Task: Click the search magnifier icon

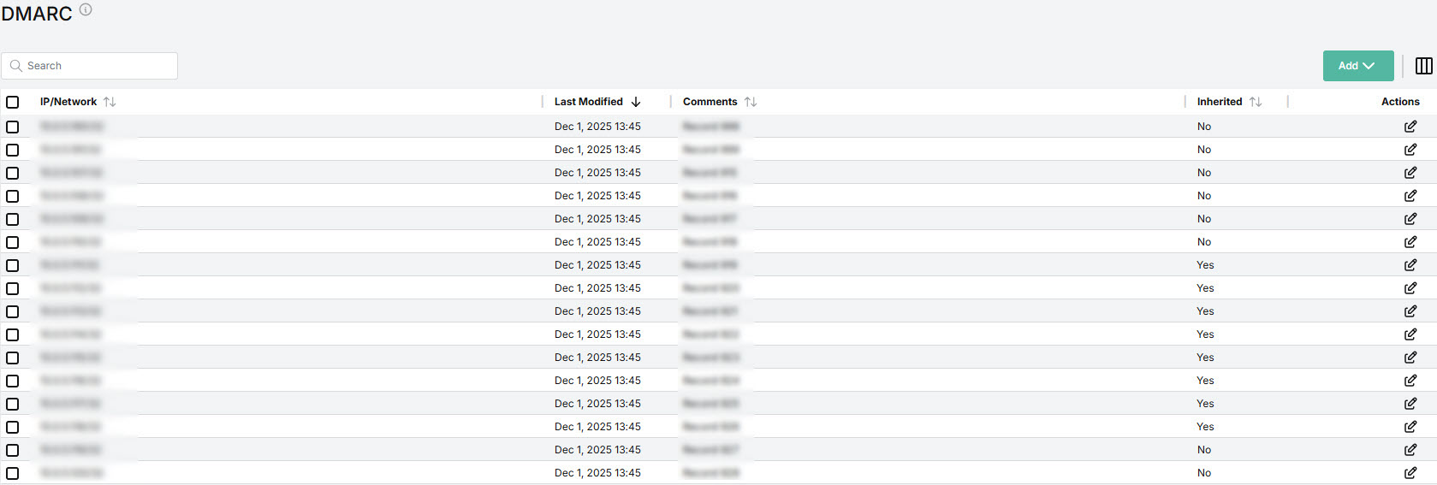Action: click(16, 66)
